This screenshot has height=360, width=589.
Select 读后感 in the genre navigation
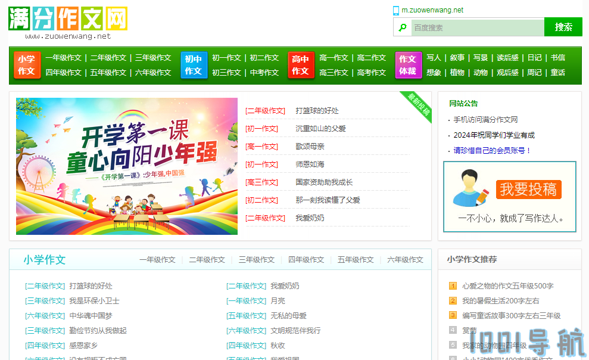pos(507,58)
